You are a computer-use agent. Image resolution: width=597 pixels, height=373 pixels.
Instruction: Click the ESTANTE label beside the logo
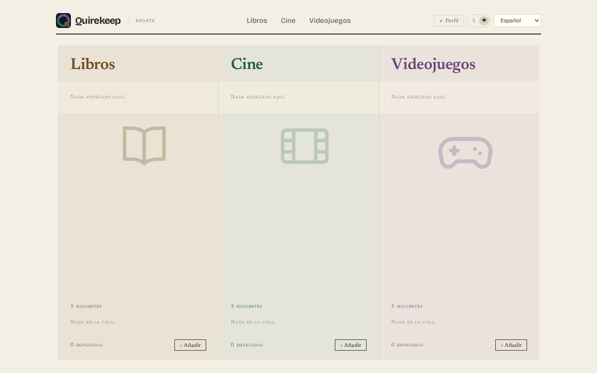tap(145, 21)
